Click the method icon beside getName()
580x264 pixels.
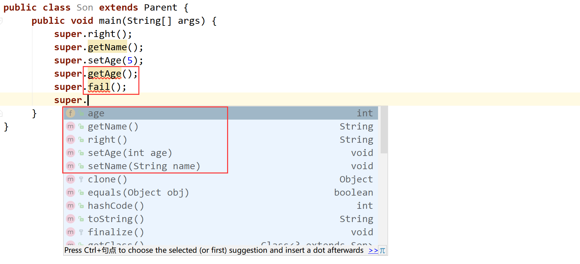click(x=71, y=127)
